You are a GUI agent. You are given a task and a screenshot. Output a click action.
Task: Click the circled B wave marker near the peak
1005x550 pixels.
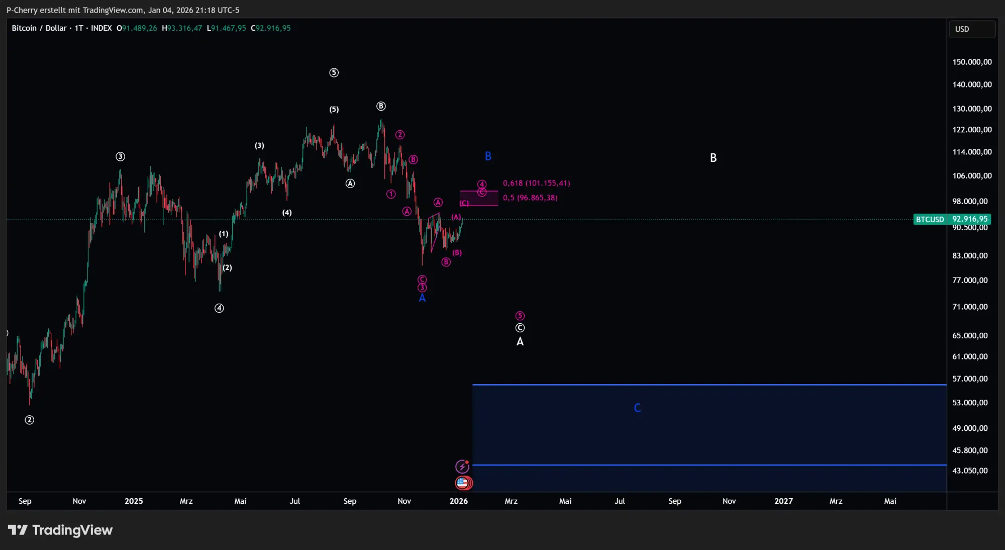click(x=381, y=106)
